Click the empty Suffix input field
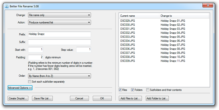 [59, 42]
